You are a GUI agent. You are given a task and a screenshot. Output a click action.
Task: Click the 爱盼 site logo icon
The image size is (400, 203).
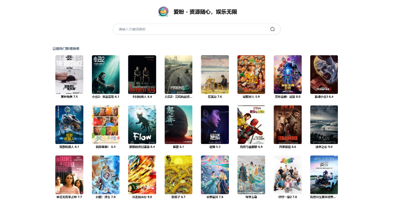[x=163, y=12]
